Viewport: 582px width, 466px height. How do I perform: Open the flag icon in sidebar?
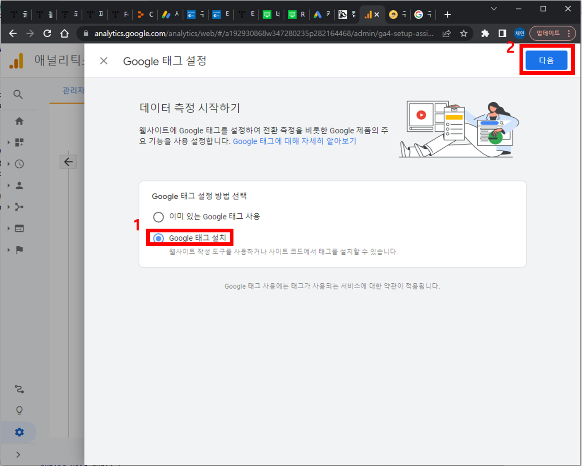point(19,250)
